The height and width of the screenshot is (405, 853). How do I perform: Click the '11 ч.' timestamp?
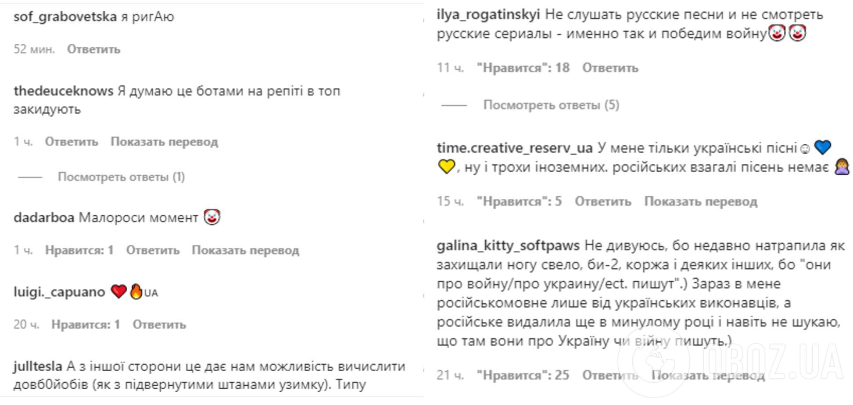450,68
